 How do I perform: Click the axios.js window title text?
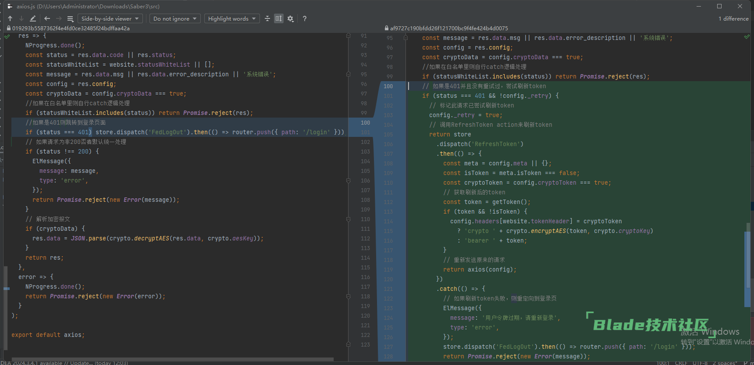tap(88, 6)
